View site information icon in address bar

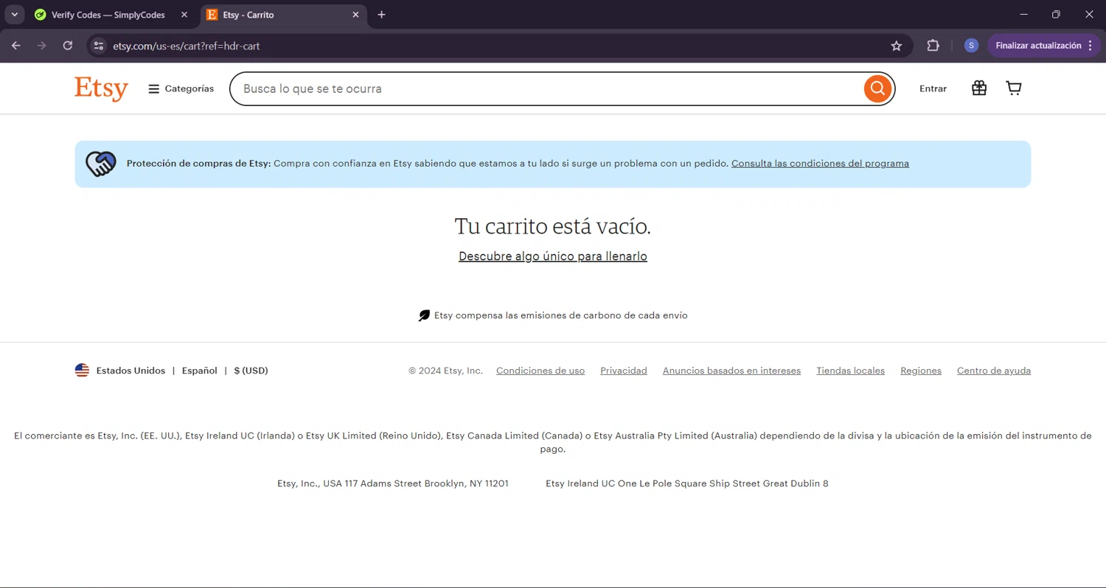pos(98,46)
